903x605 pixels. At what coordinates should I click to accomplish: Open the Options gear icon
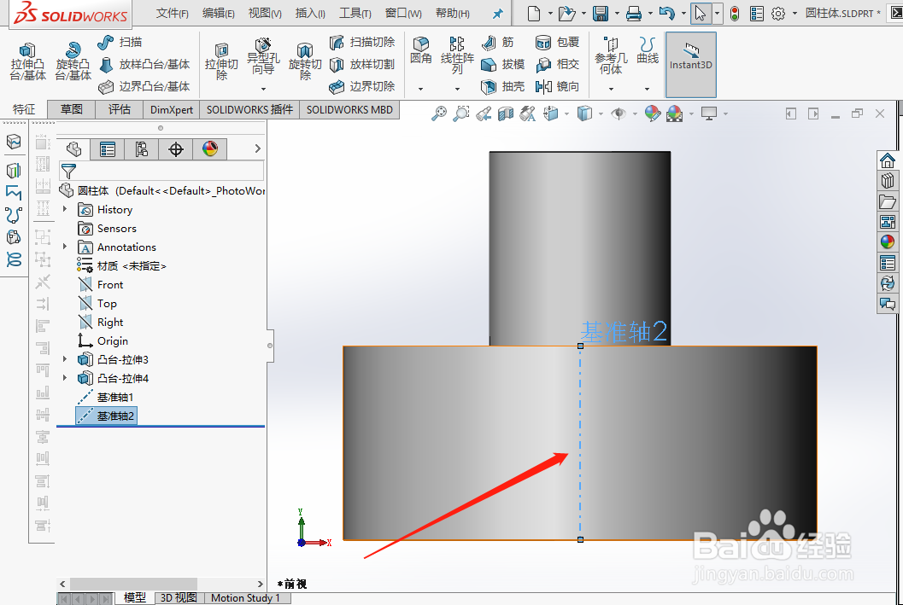pyautogui.click(x=778, y=14)
